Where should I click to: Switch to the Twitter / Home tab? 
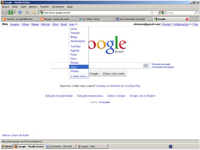[95, 19]
